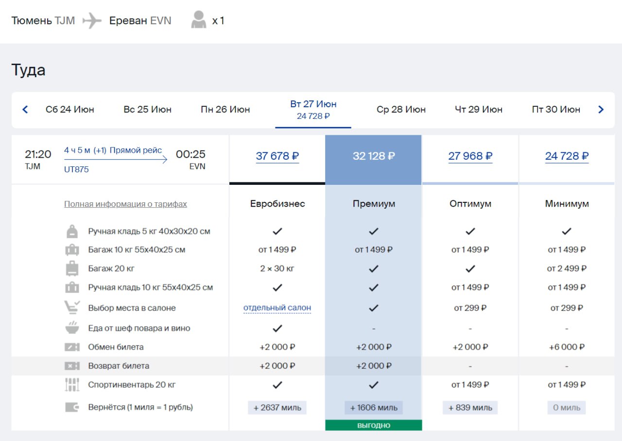The width and height of the screenshot is (622, 441).
Task: Click the ticket exchange icon
Action: (72, 347)
